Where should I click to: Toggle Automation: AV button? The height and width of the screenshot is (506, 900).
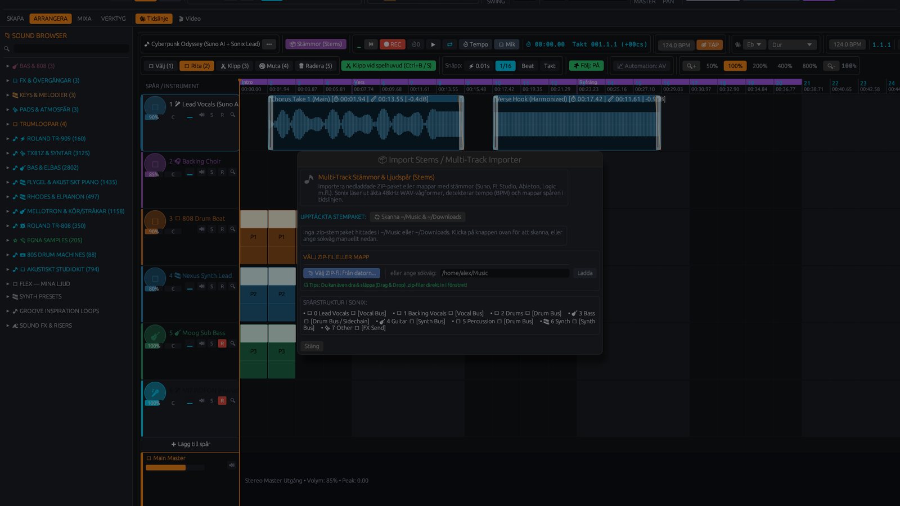[641, 66]
